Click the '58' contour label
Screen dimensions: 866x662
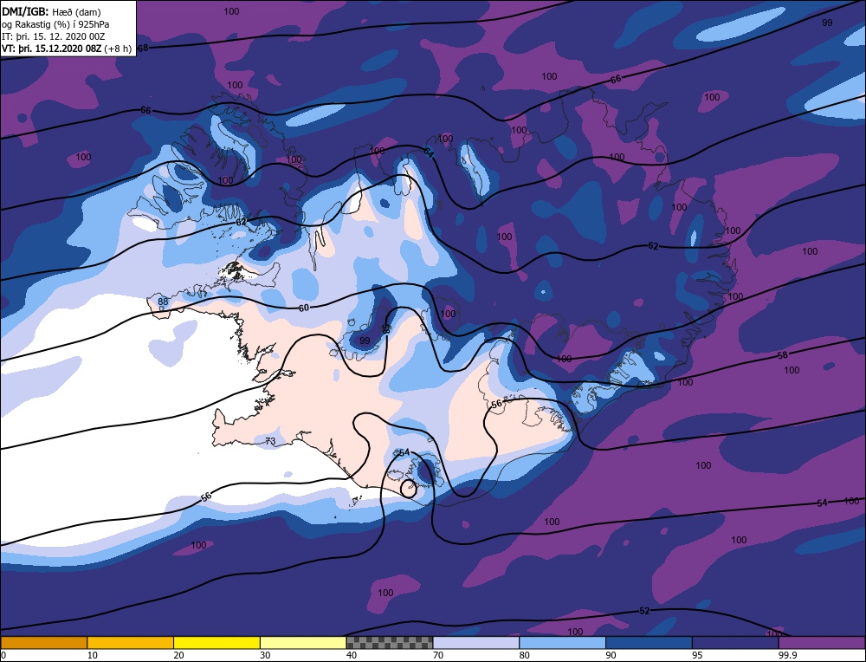click(782, 355)
